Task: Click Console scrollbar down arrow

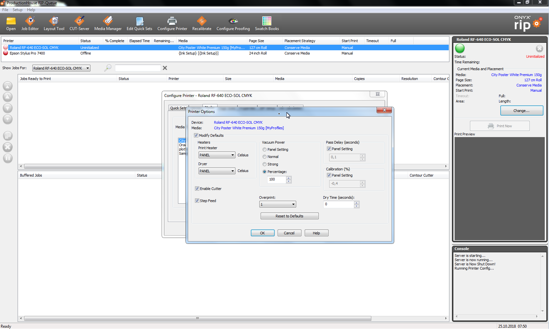Action: click(542, 311)
